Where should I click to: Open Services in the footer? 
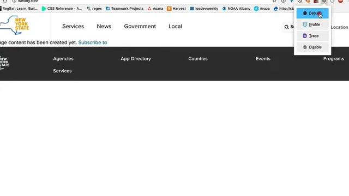62,71
